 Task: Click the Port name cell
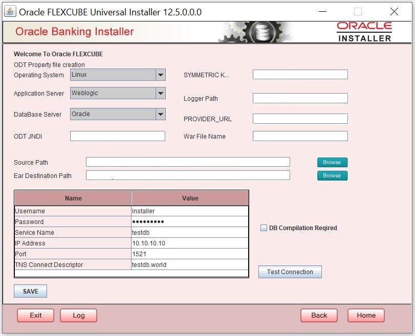(73, 254)
